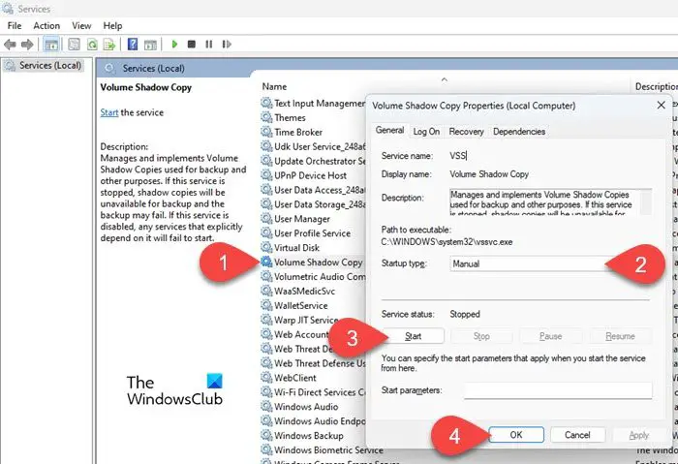Open the File menu
This screenshot has width=678, height=464.
pos(15,26)
